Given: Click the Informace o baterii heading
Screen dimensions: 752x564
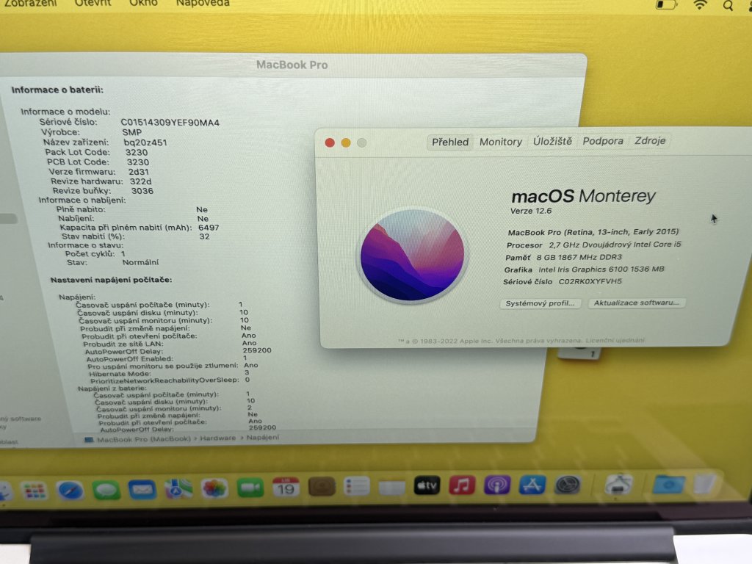Looking at the screenshot, I should pos(57,90).
